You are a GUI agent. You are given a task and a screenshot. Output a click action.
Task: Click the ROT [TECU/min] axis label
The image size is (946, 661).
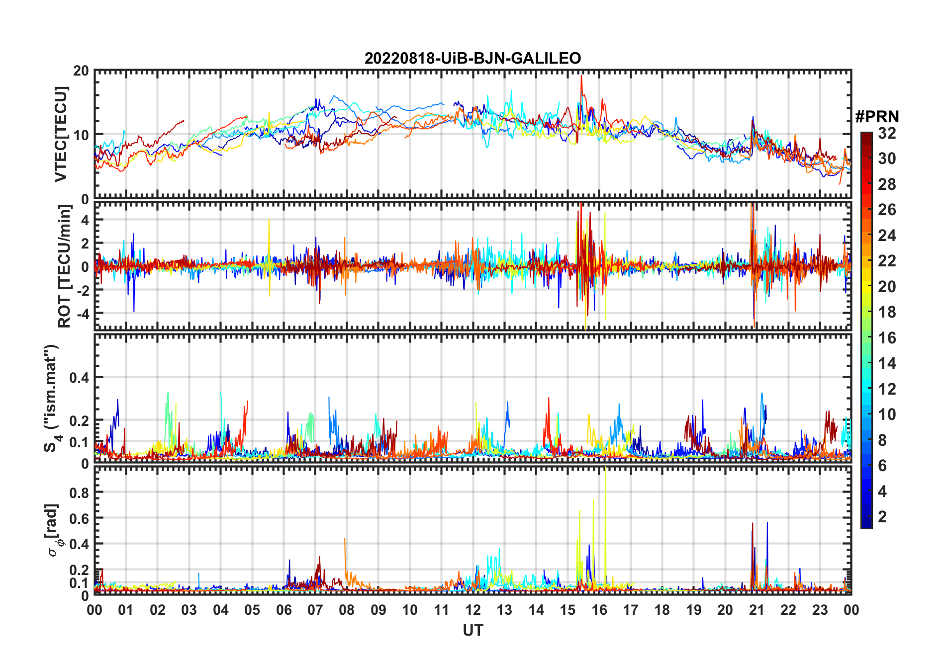pos(65,266)
